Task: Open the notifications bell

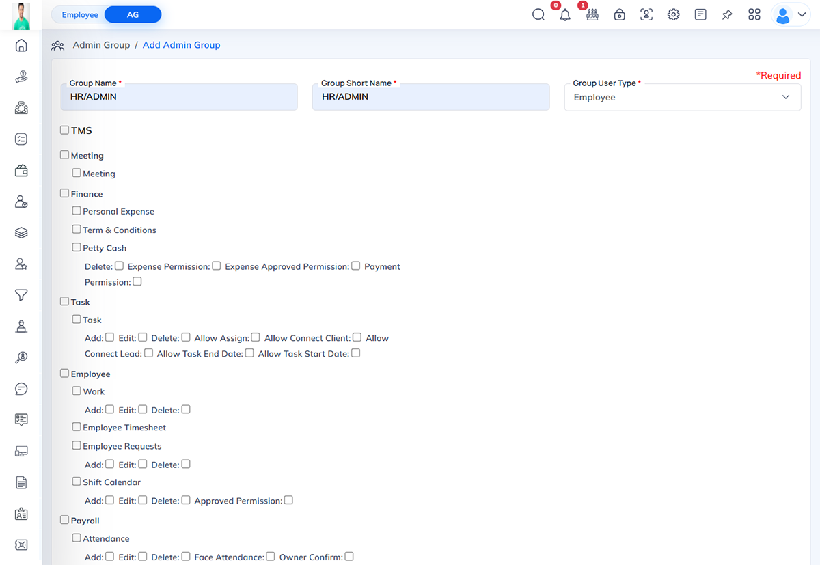Action: pyautogui.click(x=564, y=15)
